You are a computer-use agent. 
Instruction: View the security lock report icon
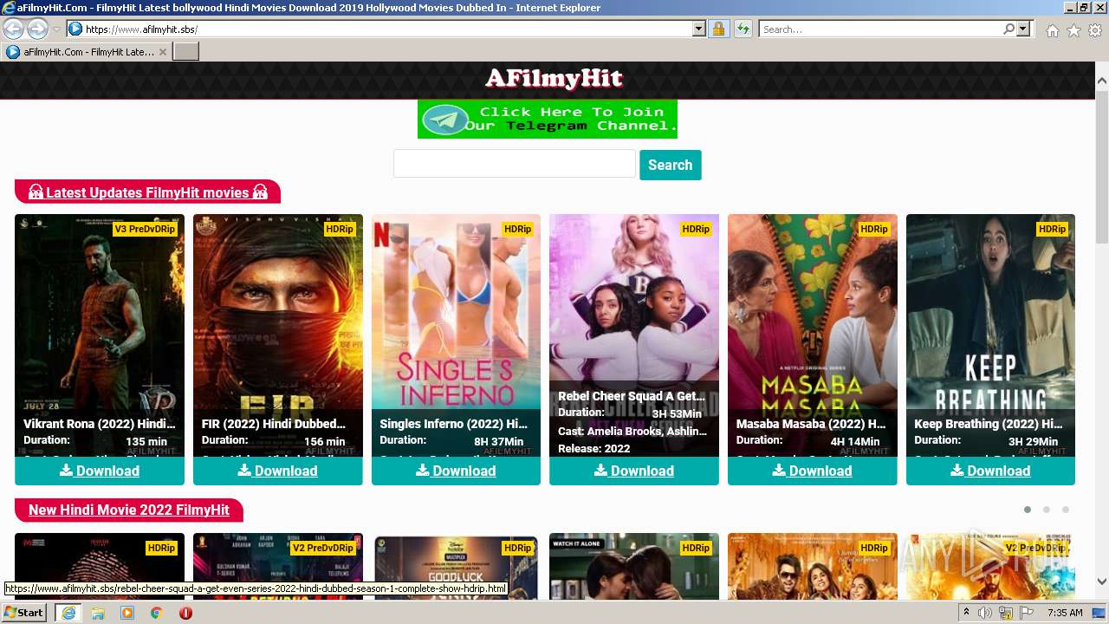pyautogui.click(x=718, y=29)
